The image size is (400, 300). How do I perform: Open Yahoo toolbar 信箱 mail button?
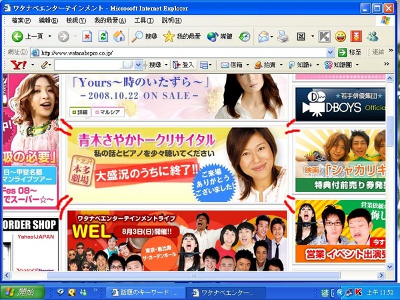(x=231, y=65)
